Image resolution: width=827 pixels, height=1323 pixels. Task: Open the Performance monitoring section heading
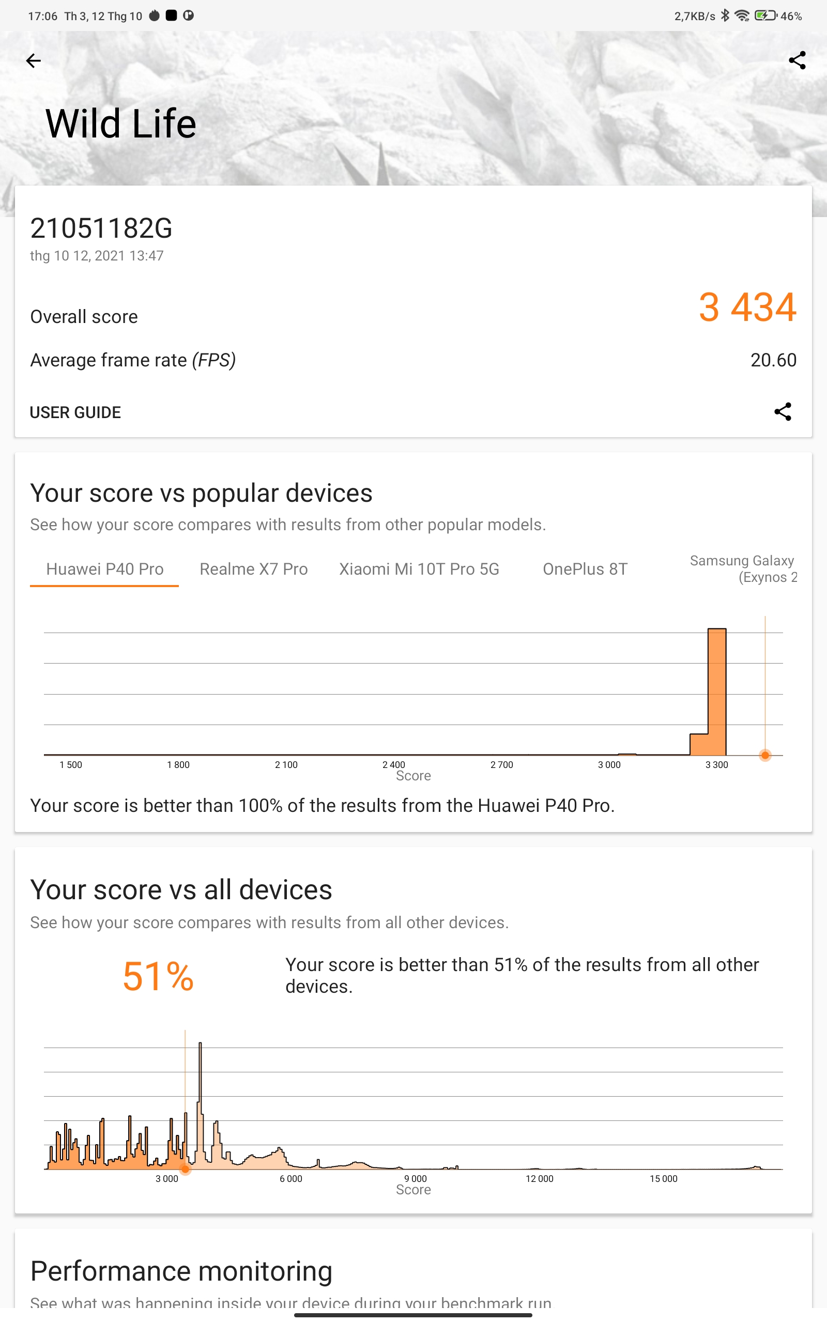point(181,1270)
